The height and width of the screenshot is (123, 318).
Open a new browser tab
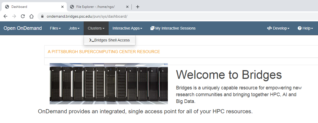[138, 7]
